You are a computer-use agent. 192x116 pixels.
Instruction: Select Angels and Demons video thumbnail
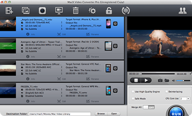coord(8,24)
